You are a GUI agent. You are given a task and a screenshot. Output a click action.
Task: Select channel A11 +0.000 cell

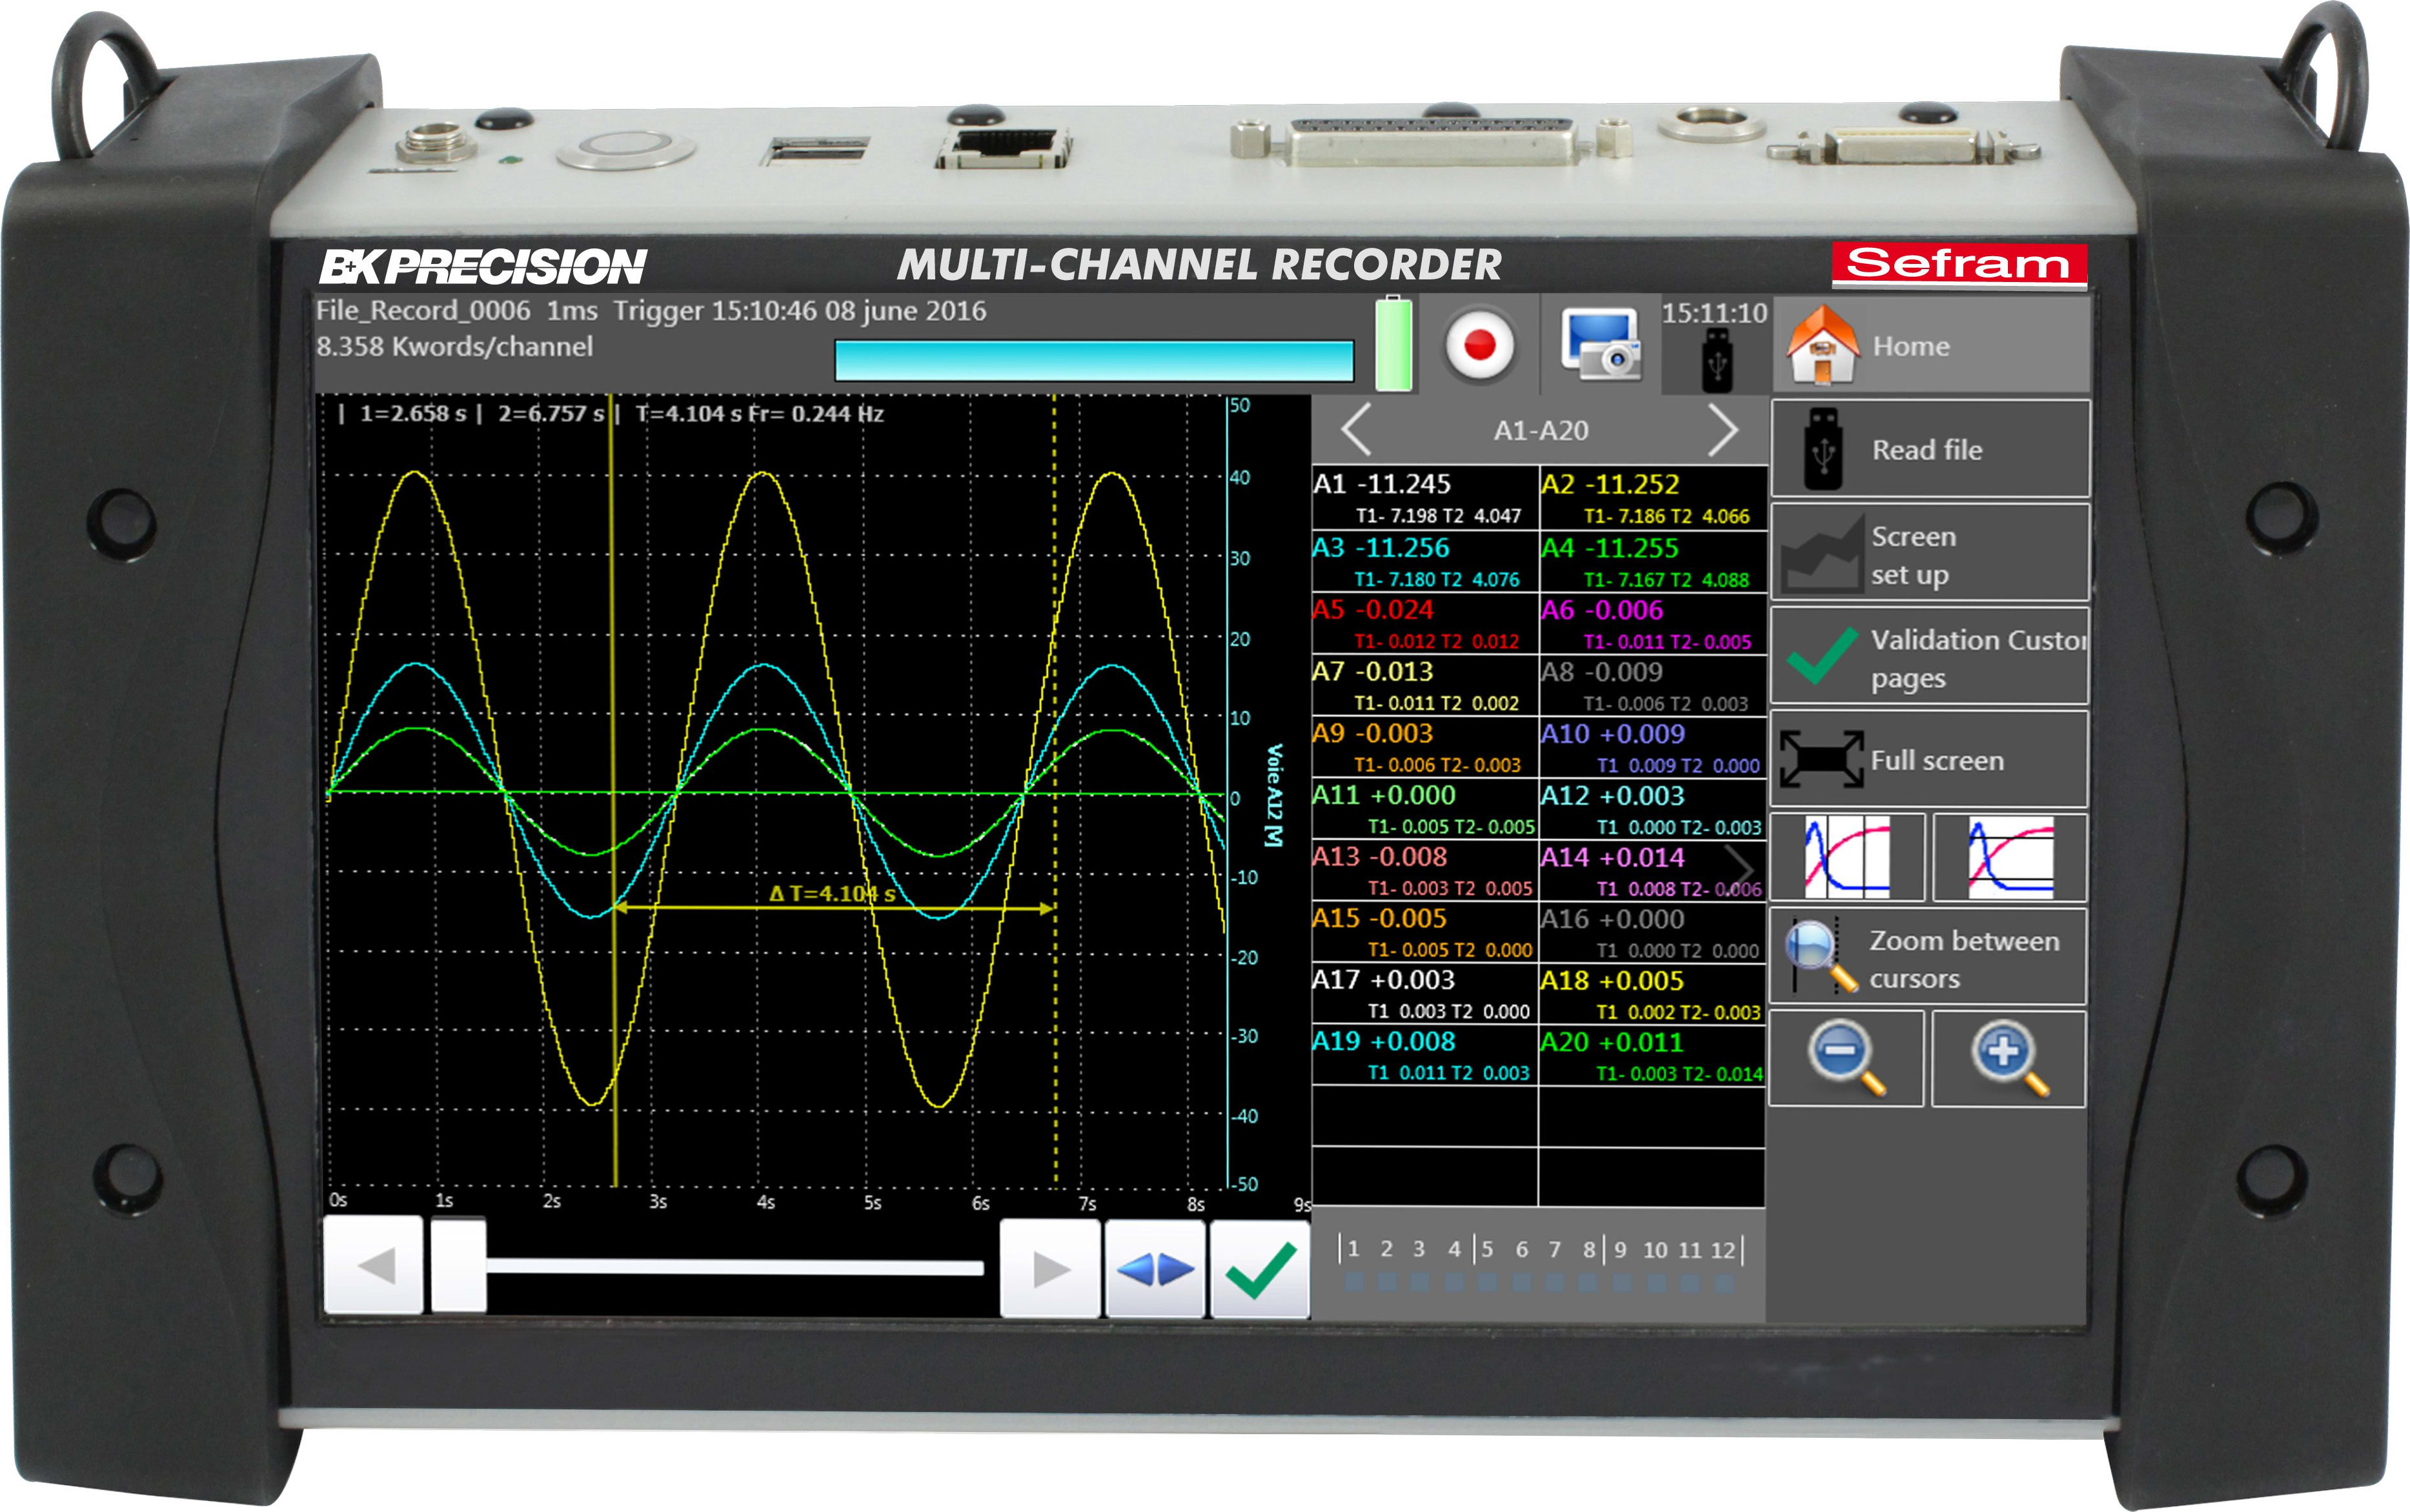click(x=1425, y=810)
